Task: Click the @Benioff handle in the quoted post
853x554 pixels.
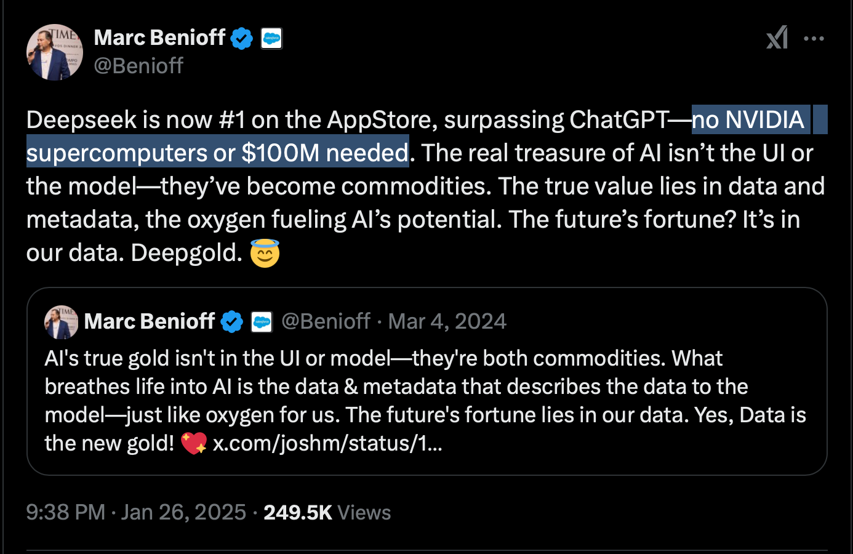Action: click(326, 321)
